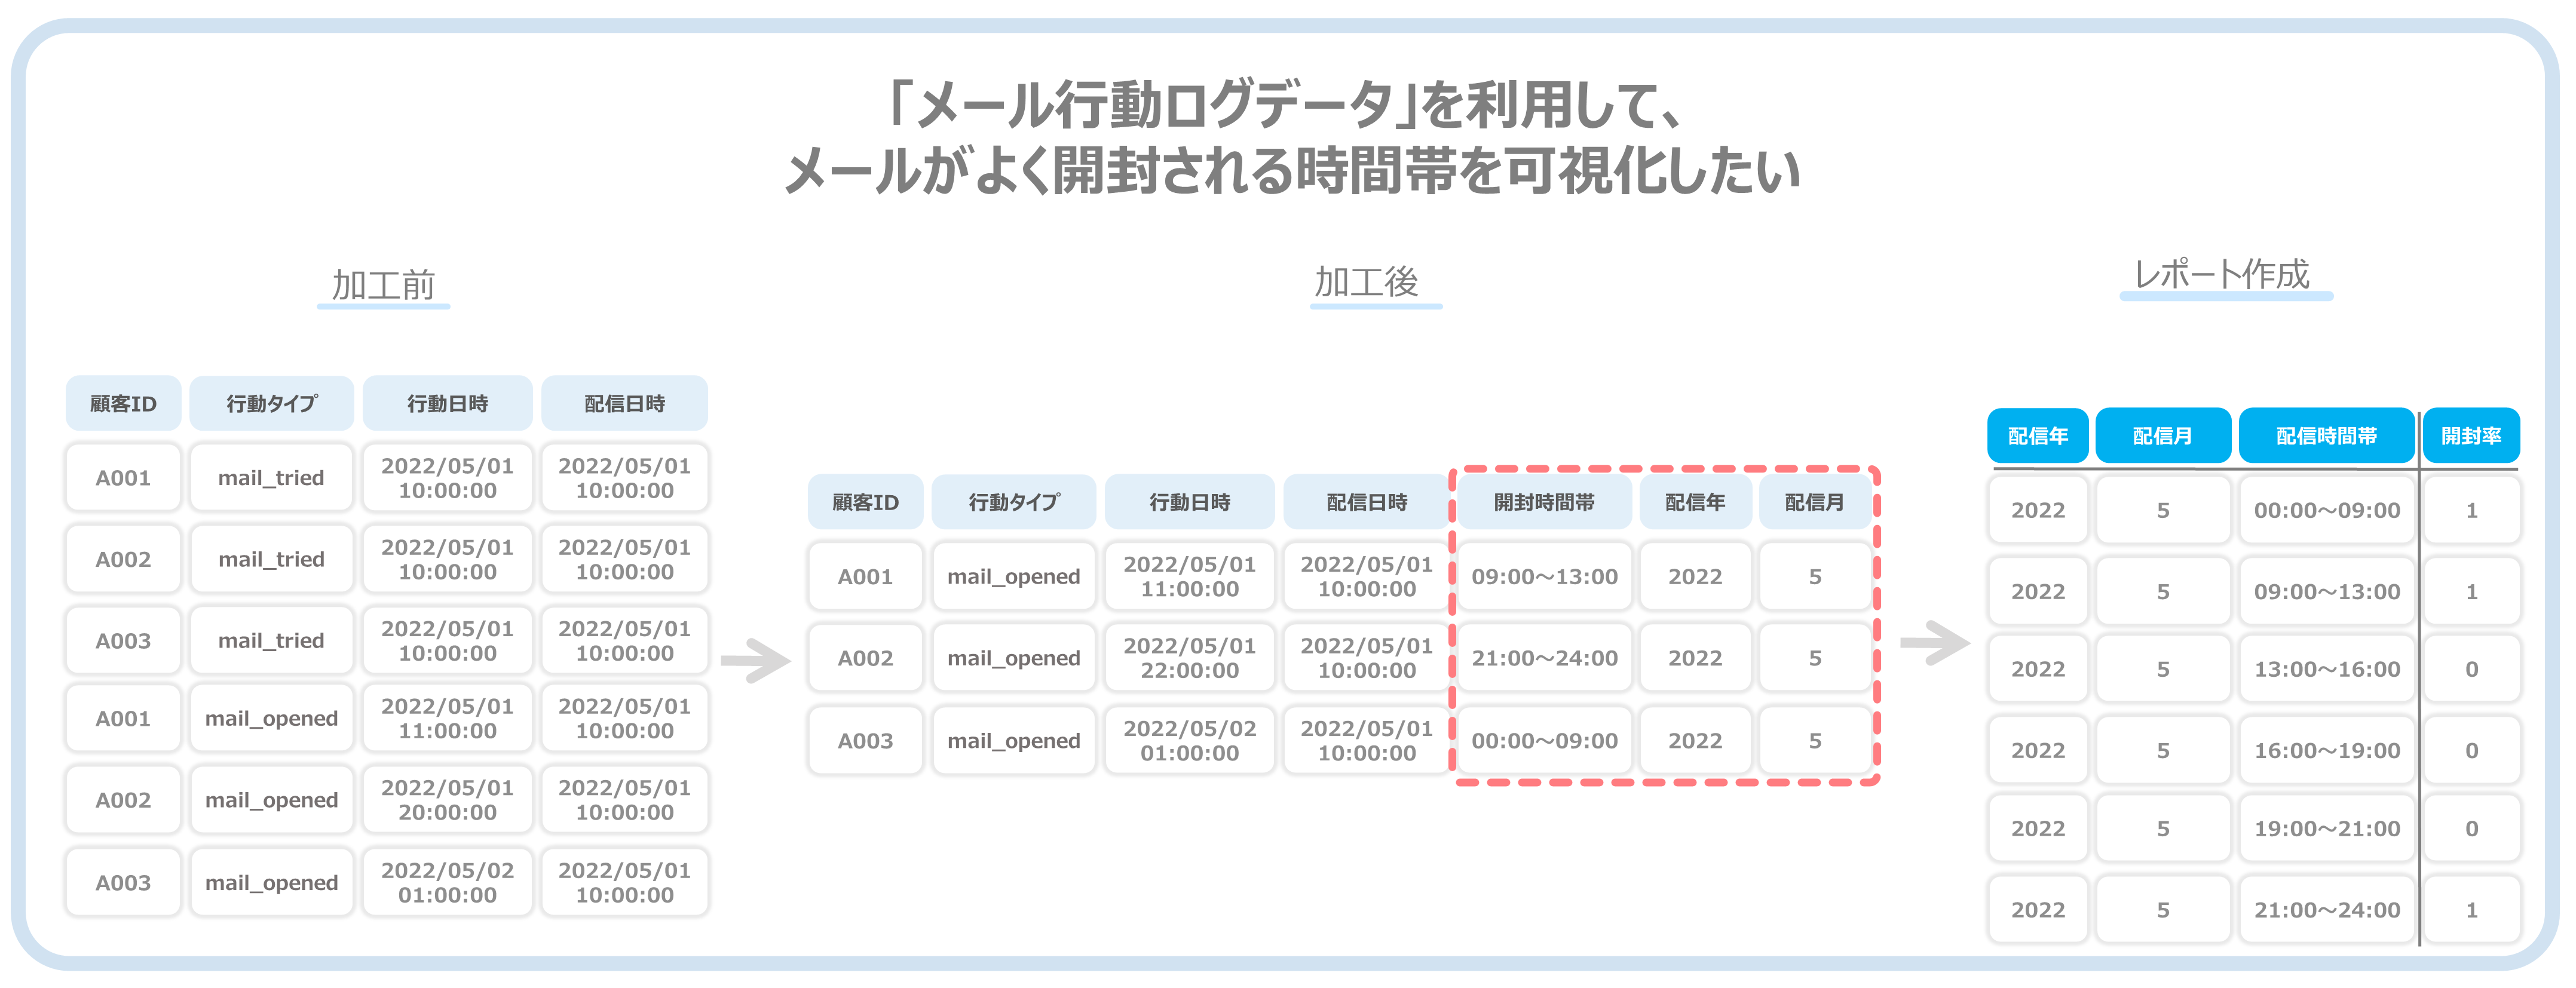Select 2022/05/01 11:00:00 cell in 加工前 table
2576x988 pixels.
click(447, 718)
